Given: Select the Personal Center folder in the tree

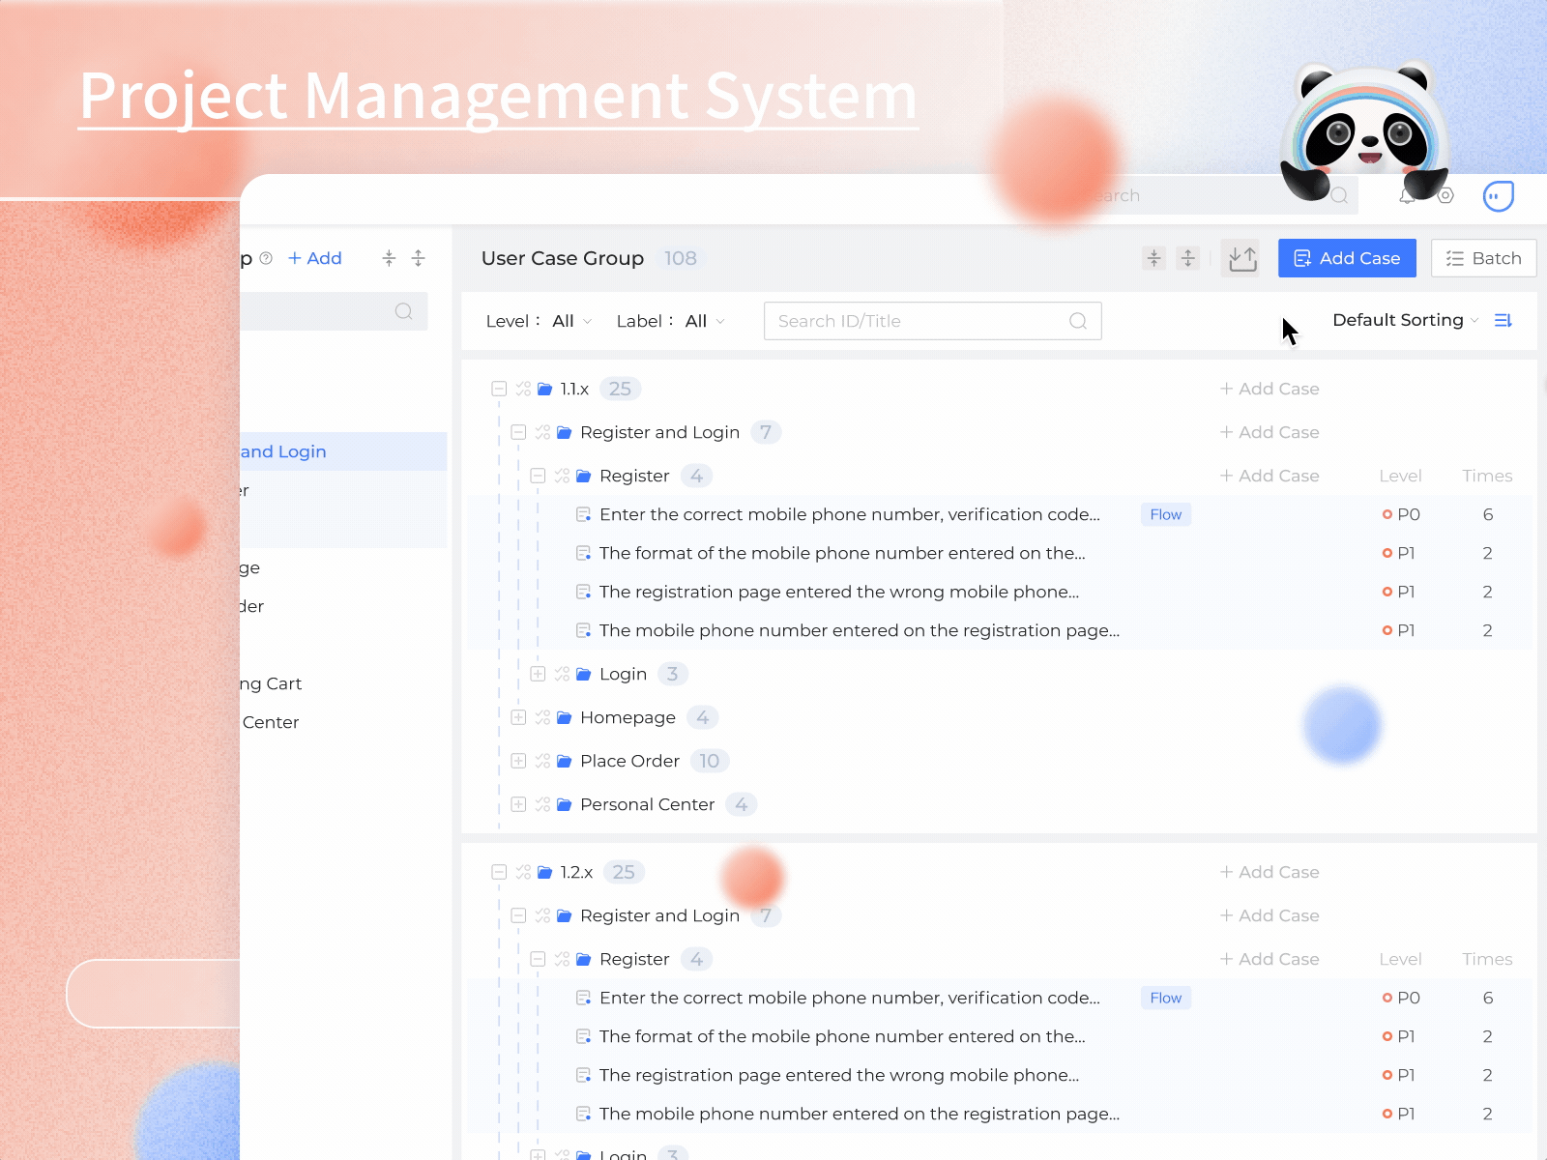Looking at the screenshot, I should pos(647,804).
